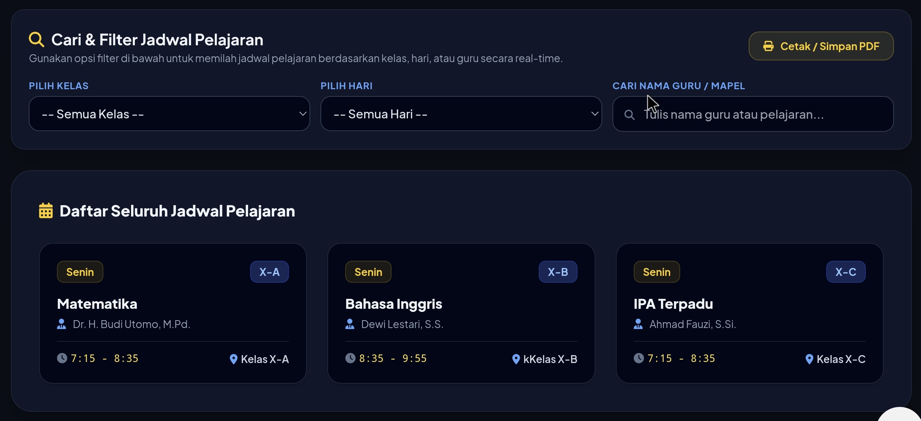Click the location pin beside Kelas X-A

[233, 359]
